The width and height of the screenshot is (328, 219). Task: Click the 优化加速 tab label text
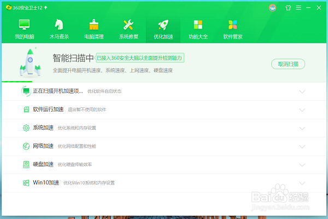click(163, 37)
